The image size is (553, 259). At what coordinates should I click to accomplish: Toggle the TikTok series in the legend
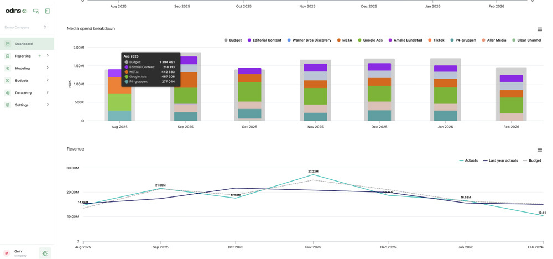pos(436,40)
